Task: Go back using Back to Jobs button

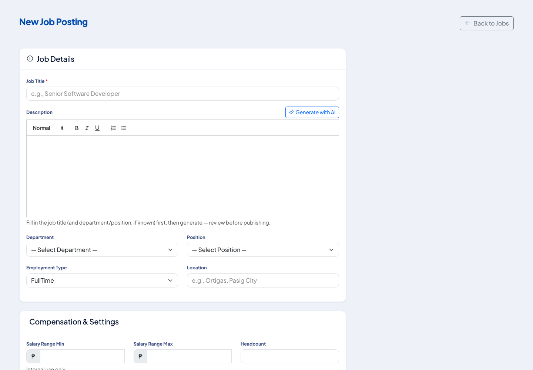Action: click(x=487, y=23)
